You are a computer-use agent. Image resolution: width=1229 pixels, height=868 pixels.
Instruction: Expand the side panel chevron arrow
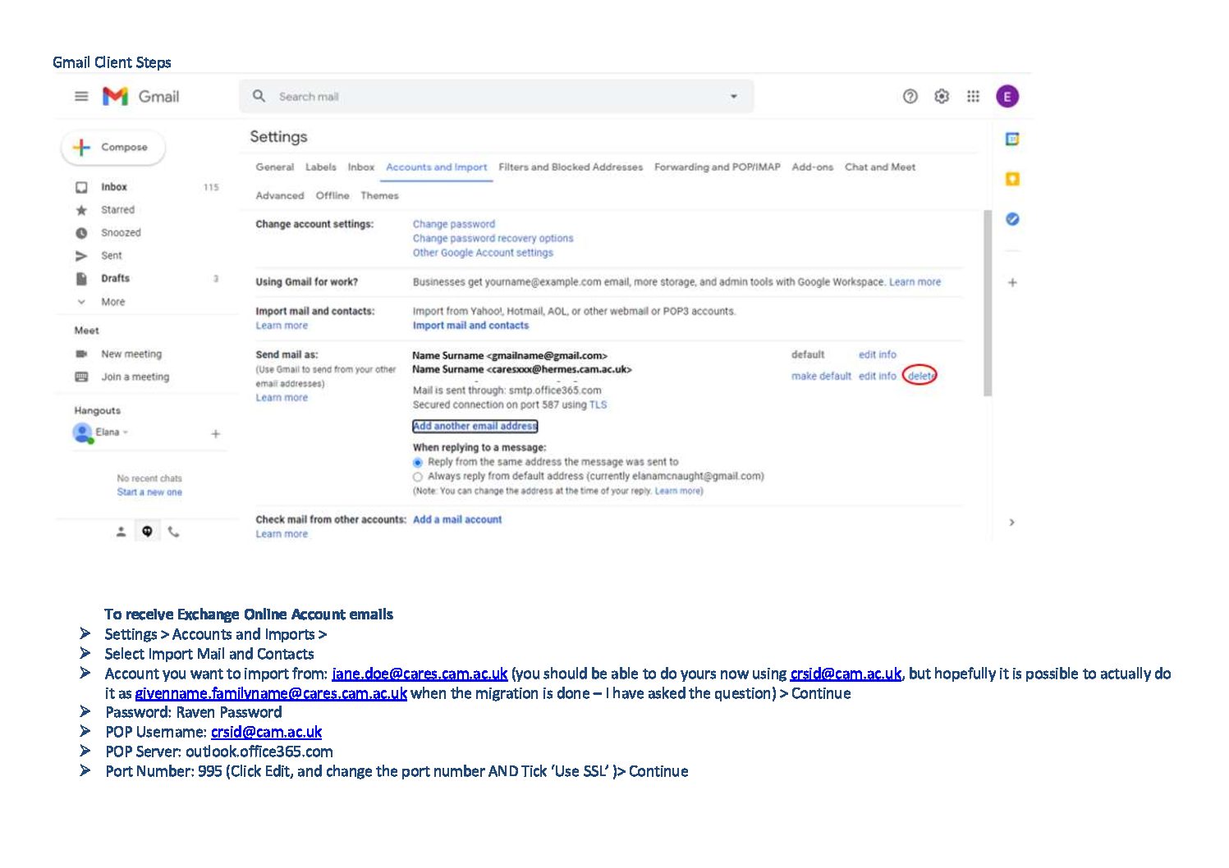[x=1011, y=522]
